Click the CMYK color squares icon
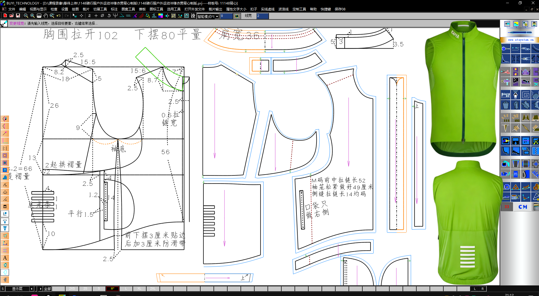 (x=161, y=16)
